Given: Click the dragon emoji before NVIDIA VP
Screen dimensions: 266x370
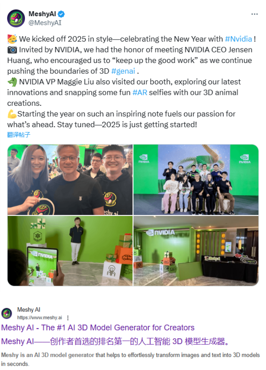Looking at the screenshot, I should [12, 82].
